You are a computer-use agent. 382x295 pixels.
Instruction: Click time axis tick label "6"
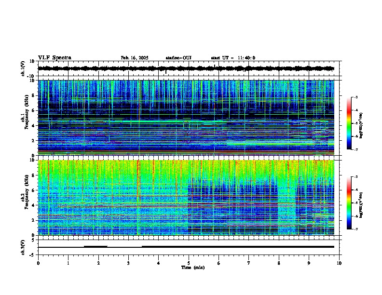click(x=219, y=263)
